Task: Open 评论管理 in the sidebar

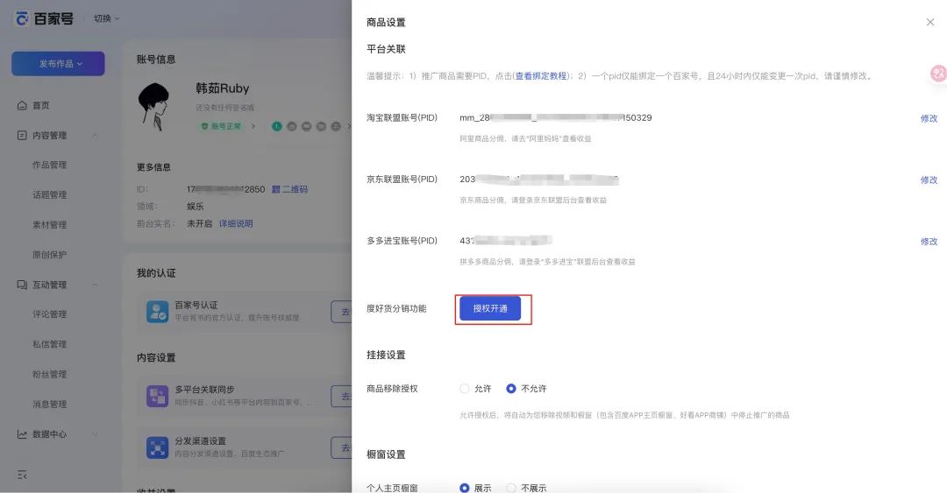Action: [x=49, y=314]
